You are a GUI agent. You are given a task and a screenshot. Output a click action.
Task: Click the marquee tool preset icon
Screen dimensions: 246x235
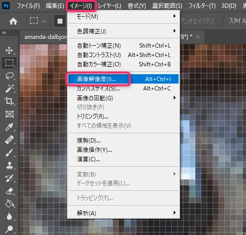click(x=34, y=21)
